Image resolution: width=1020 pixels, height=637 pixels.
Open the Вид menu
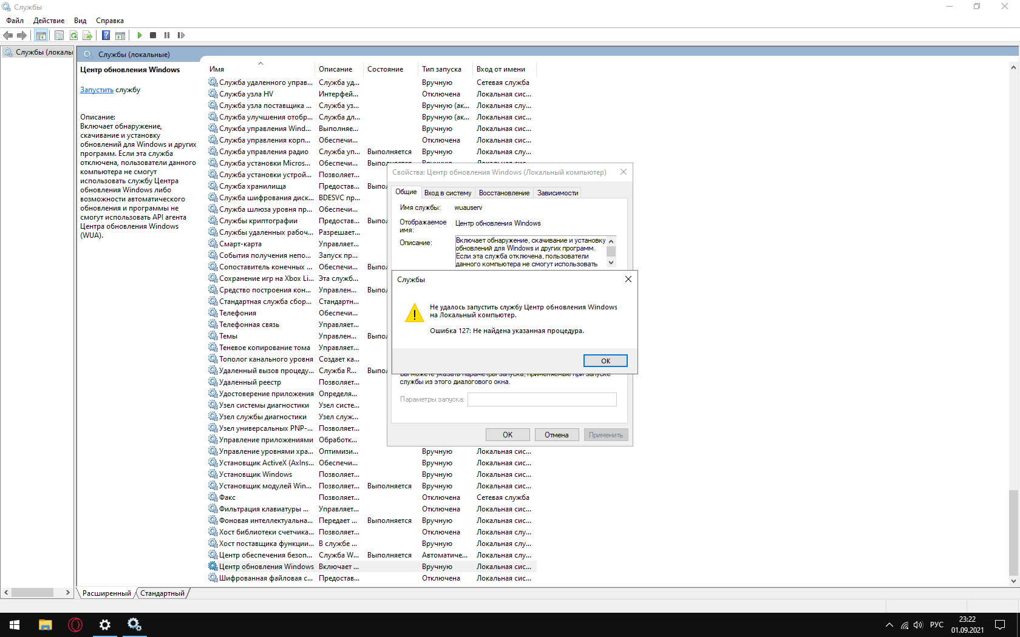pyautogui.click(x=80, y=21)
